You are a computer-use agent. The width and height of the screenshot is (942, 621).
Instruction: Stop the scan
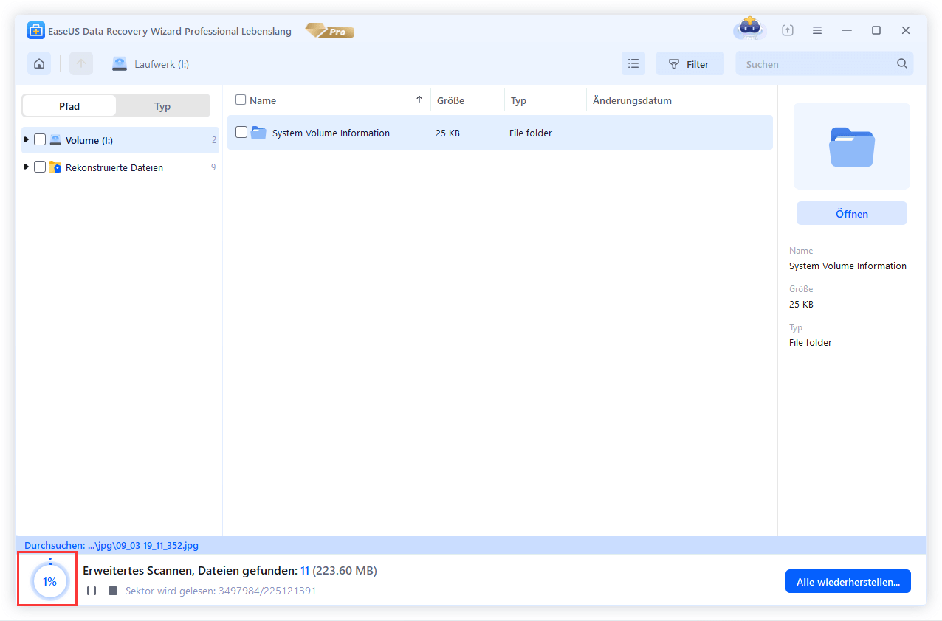click(113, 591)
